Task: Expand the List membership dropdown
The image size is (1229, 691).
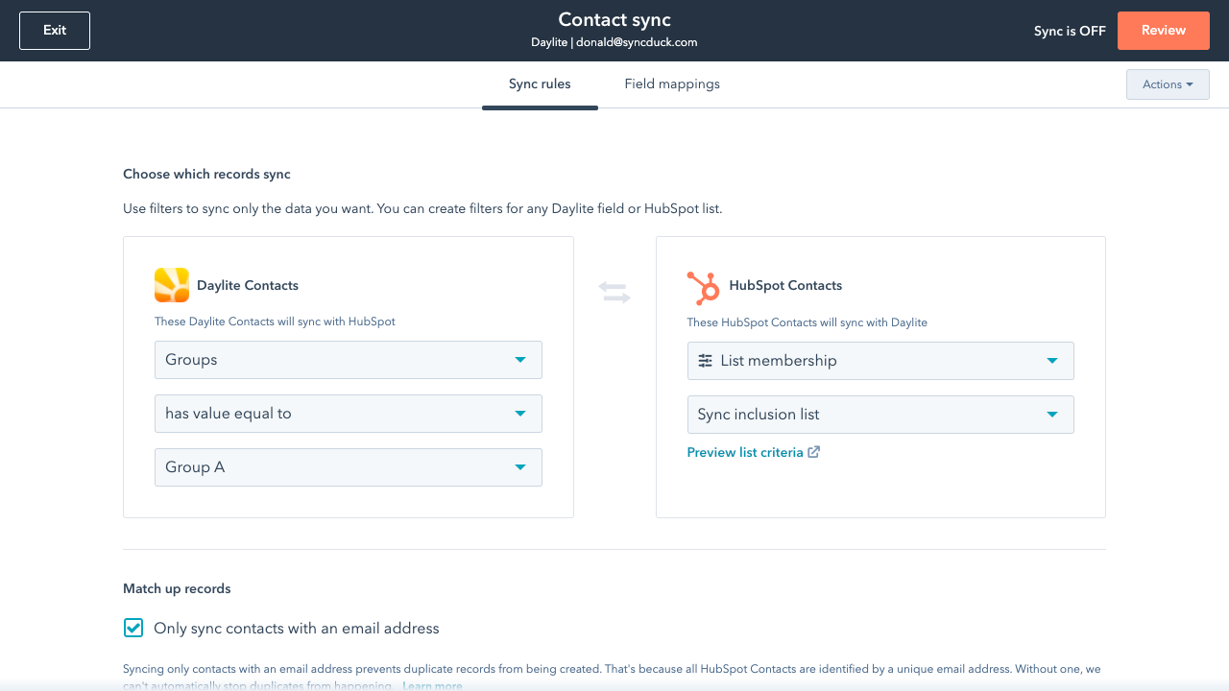Action: pos(880,361)
